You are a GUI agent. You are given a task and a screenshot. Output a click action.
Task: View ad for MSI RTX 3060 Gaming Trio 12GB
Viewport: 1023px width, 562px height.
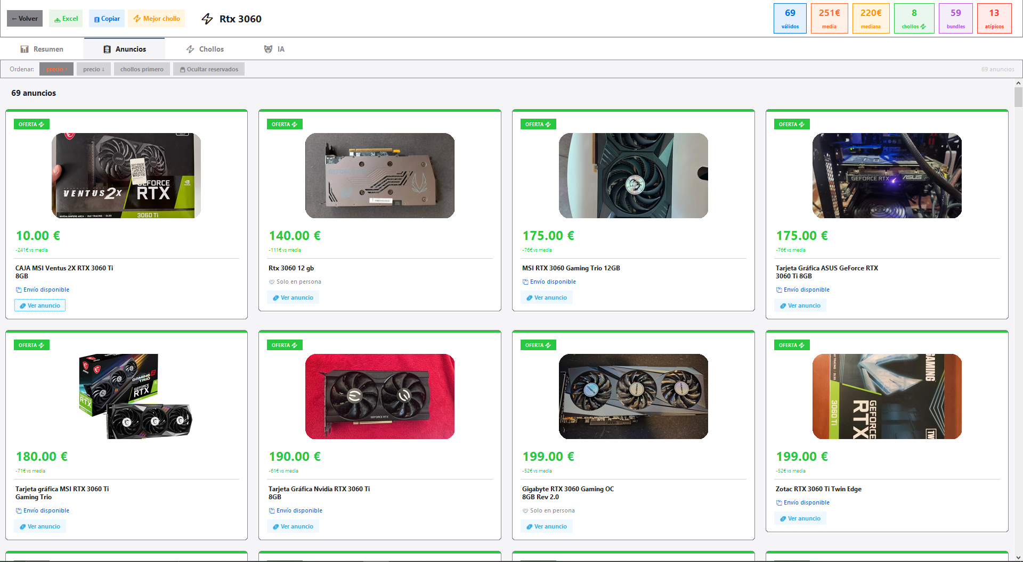547,297
